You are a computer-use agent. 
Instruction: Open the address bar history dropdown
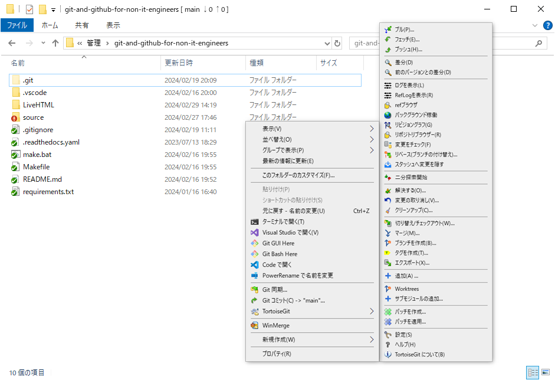click(x=327, y=43)
